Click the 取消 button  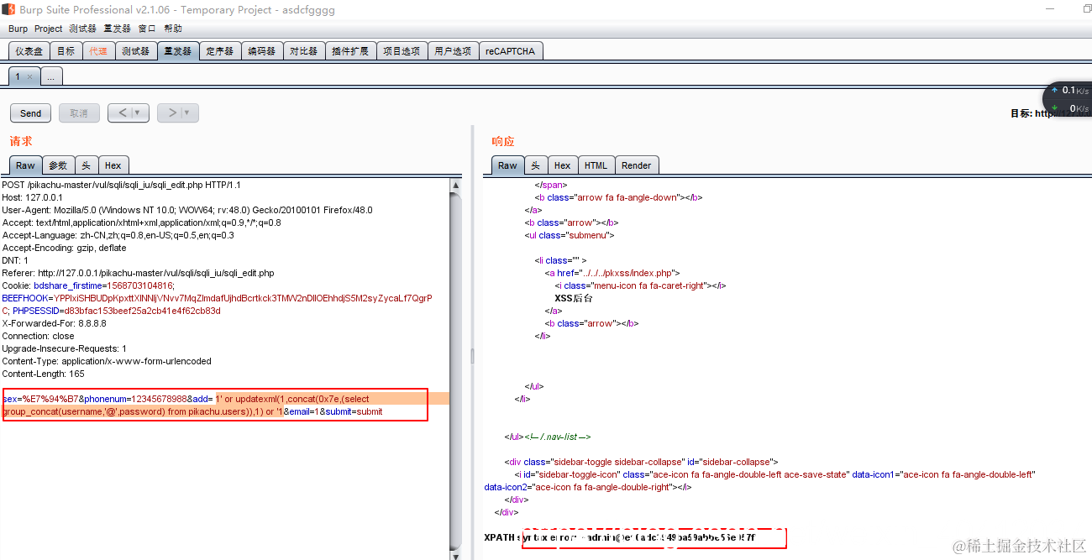tap(79, 113)
